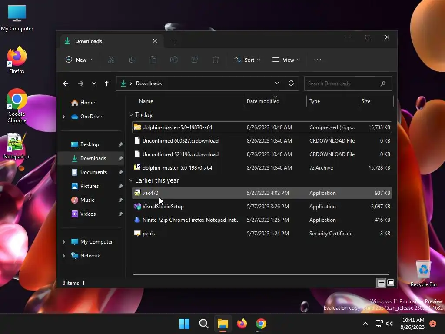Open the See more ellipsis menu
The width and height of the screenshot is (445, 334).
(x=318, y=60)
